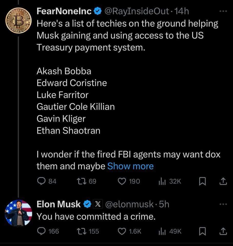The image size is (233, 246).
Task: Retweet Elon Musk's reply
Action: 83,231
